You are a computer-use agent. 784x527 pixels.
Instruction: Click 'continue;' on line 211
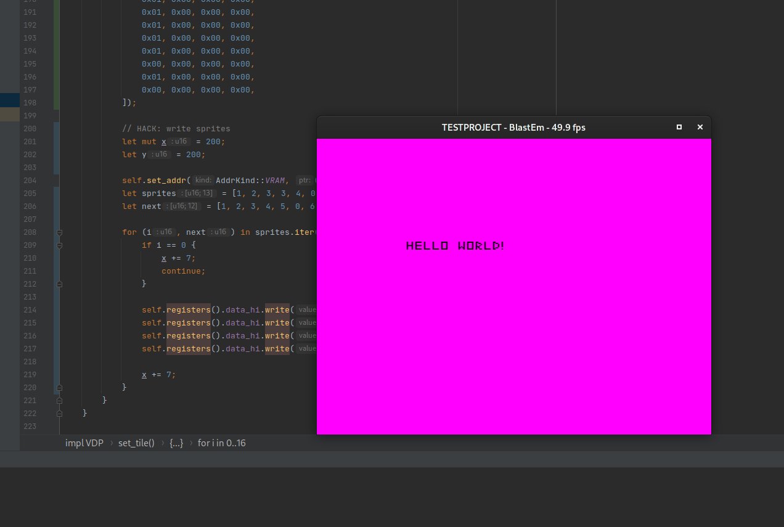(x=184, y=271)
